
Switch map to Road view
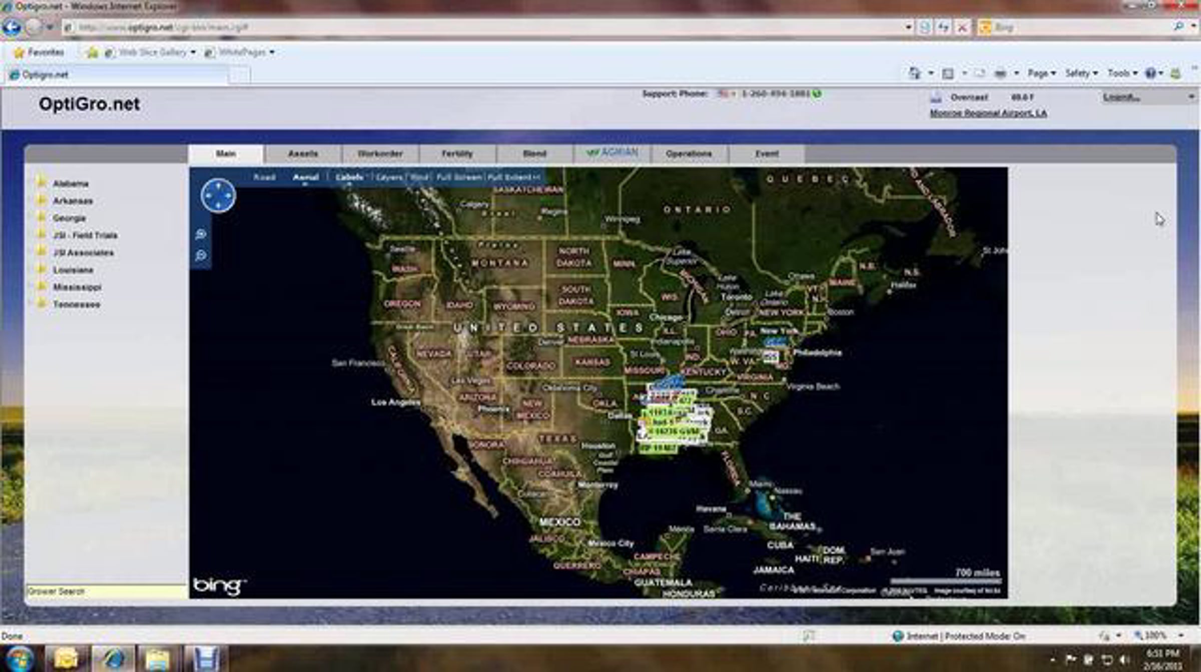[x=264, y=177]
